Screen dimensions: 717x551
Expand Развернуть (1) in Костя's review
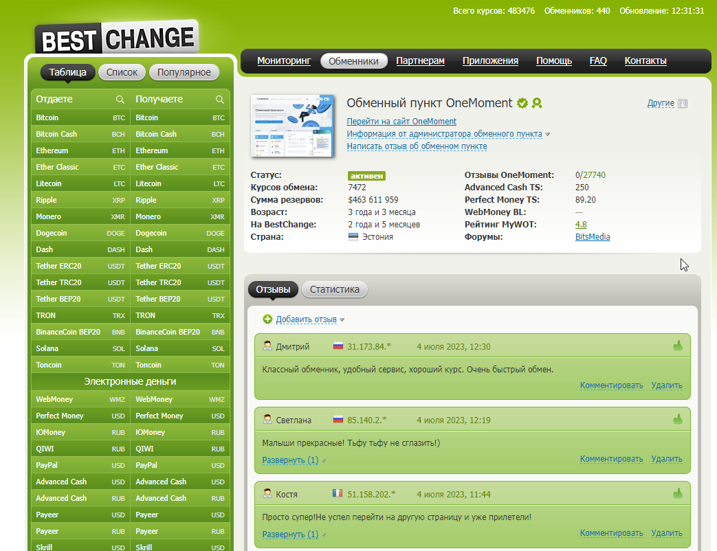coord(290,534)
